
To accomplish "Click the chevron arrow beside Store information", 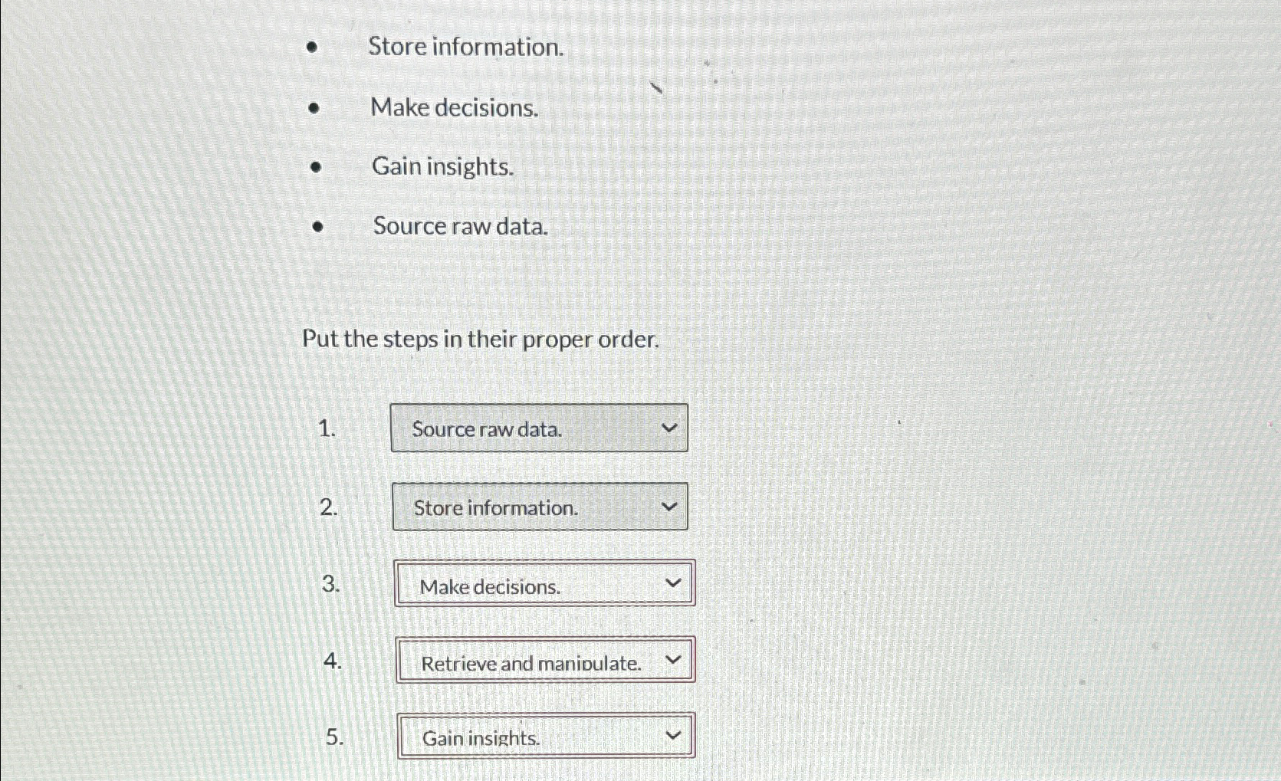I will (668, 507).
